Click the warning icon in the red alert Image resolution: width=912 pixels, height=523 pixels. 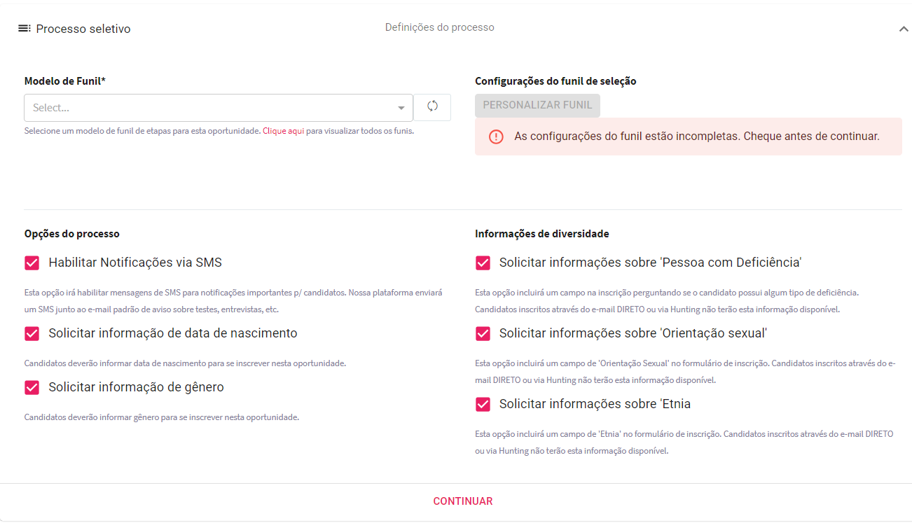pyautogui.click(x=496, y=137)
